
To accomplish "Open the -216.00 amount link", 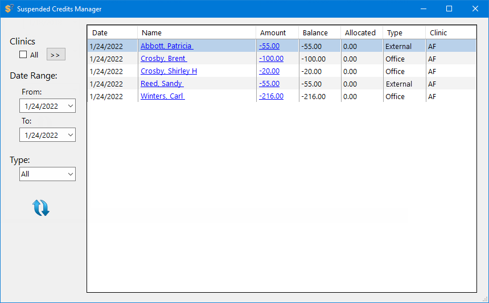I will [271, 96].
